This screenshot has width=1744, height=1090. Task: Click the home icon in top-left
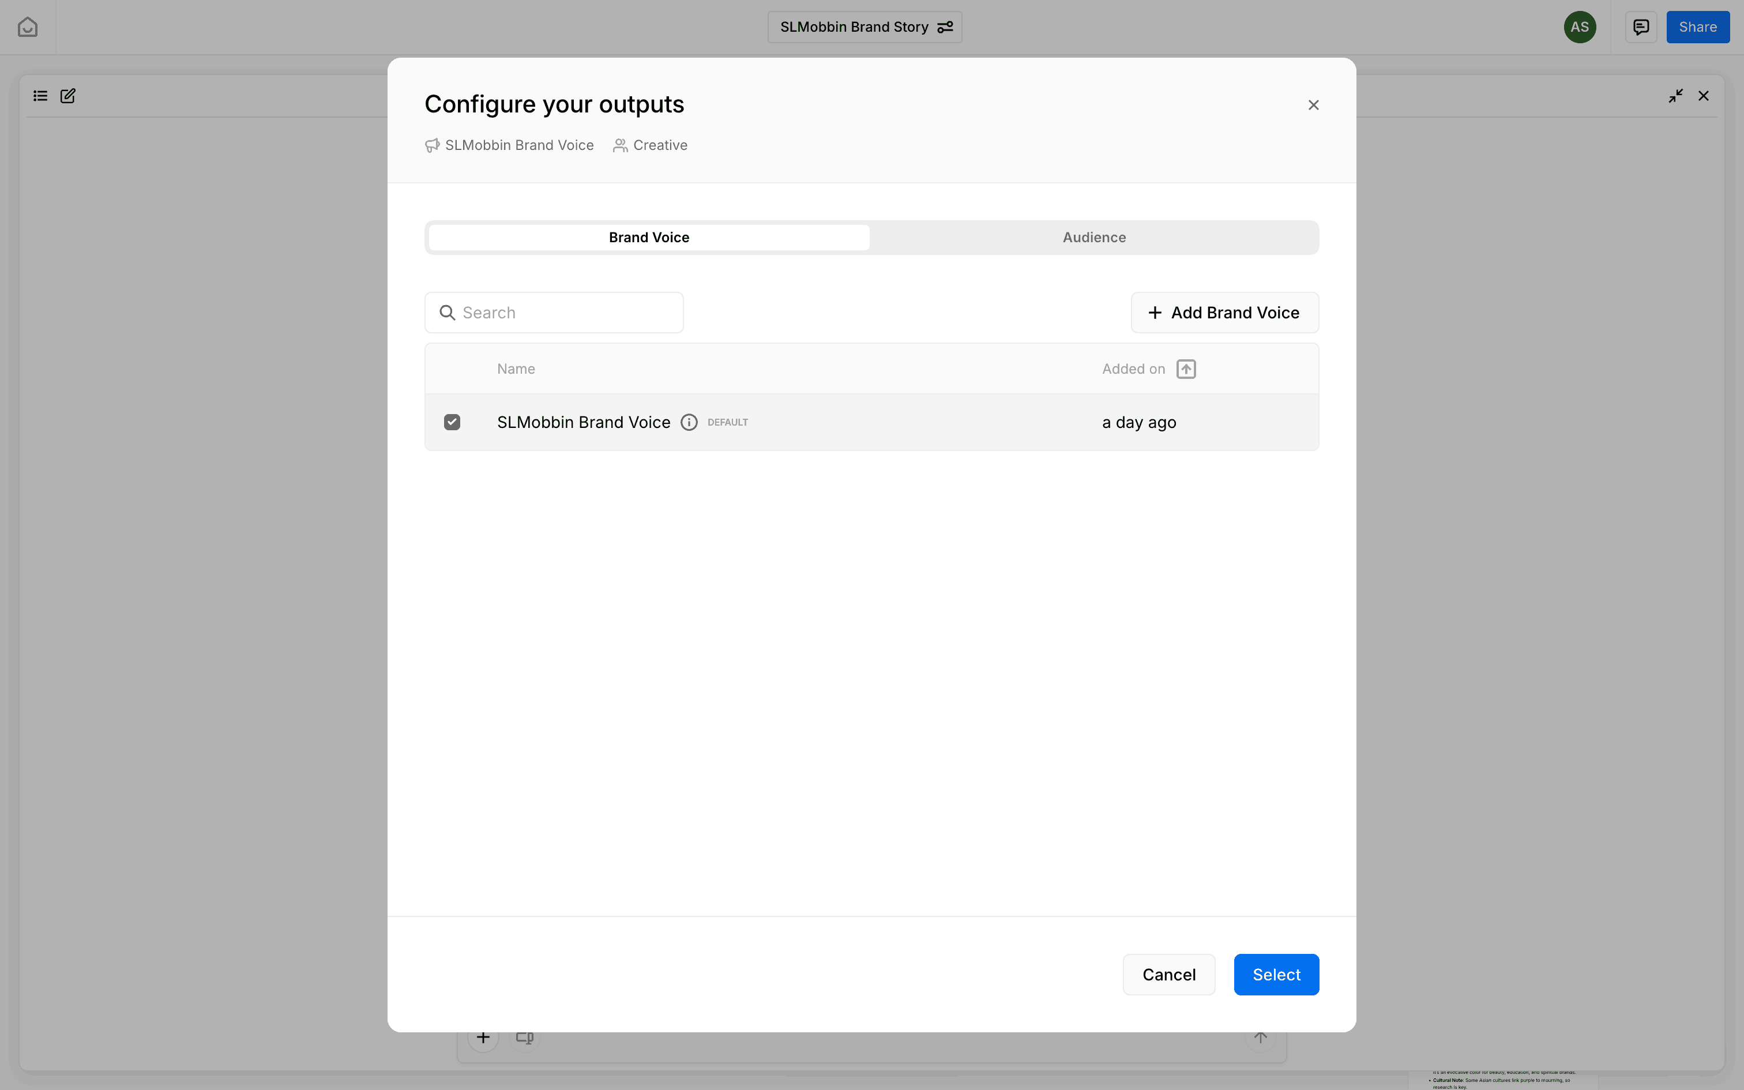27,28
